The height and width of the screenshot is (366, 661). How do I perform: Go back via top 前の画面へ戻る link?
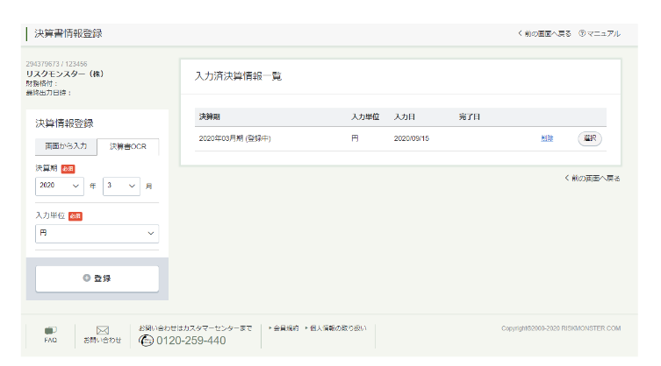coord(544,33)
